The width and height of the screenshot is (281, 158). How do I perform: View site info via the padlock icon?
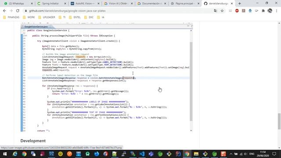coord(26,11)
